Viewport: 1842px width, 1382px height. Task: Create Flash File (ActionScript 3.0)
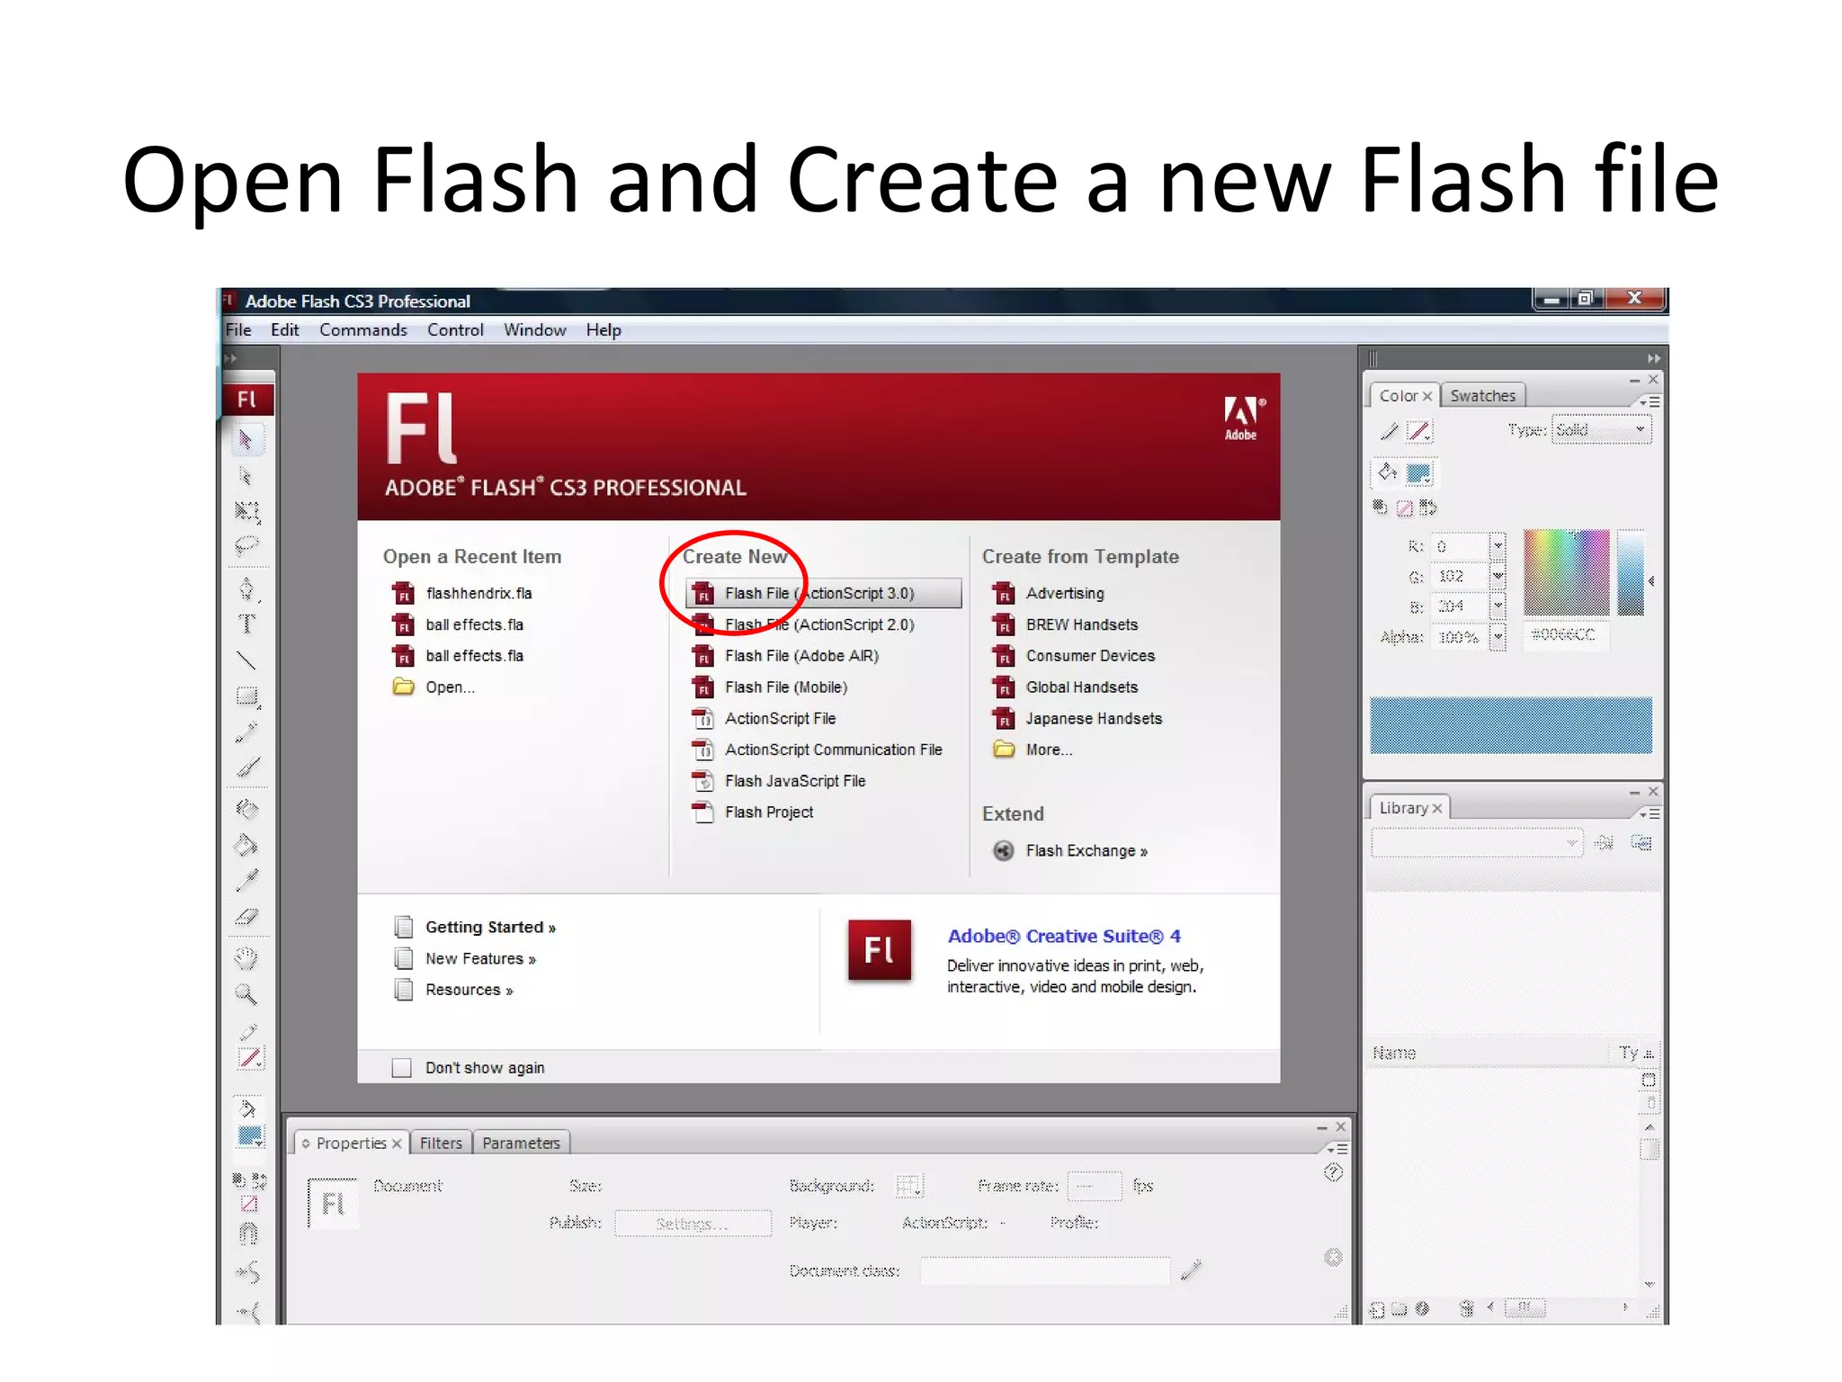[x=823, y=593]
